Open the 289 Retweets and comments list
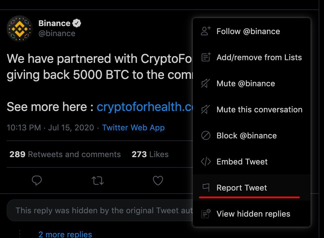This screenshot has width=324, height=238. (x=65, y=154)
